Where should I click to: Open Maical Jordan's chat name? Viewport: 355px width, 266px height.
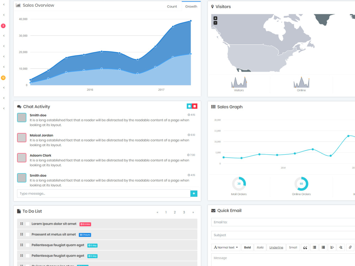[x=42, y=135]
